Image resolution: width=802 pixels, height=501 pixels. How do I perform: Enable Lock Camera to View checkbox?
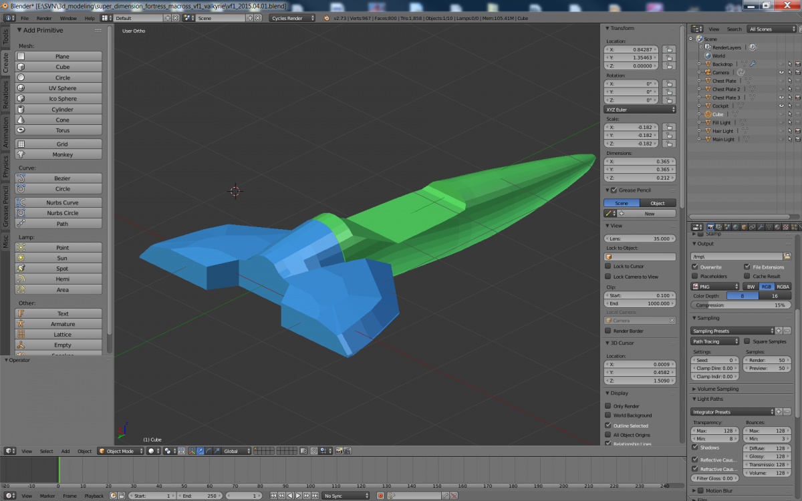click(x=608, y=277)
